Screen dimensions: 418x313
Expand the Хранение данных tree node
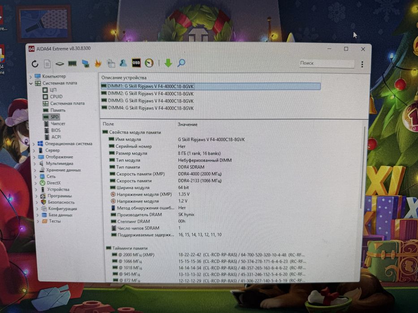click(35, 170)
